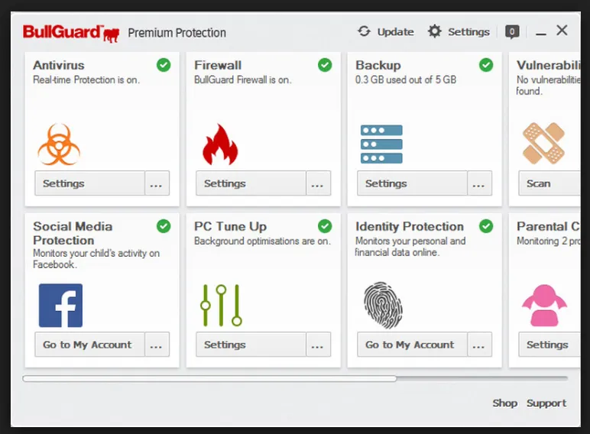The height and width of the screenshot is (434, 590).
Task: Click Update text in the header
Action: pos(395,32)
